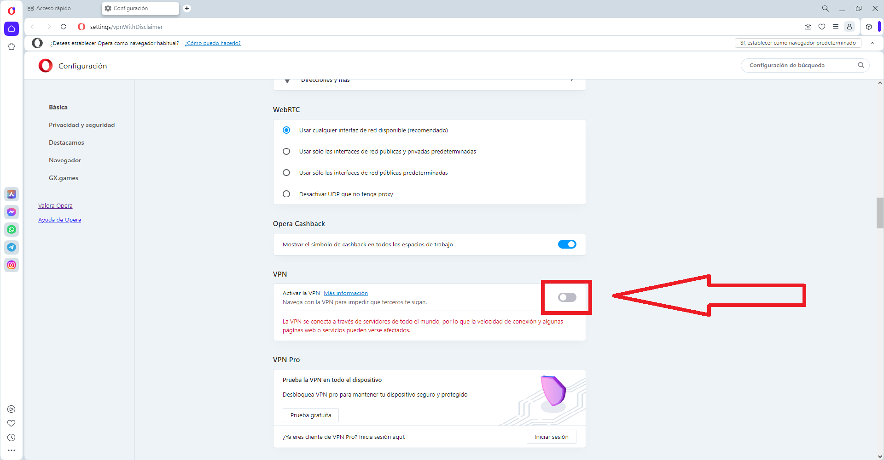Open the Opera main menu logo
Image resolution: width=884 pixels, height=460 pixels.
[12, 10]
